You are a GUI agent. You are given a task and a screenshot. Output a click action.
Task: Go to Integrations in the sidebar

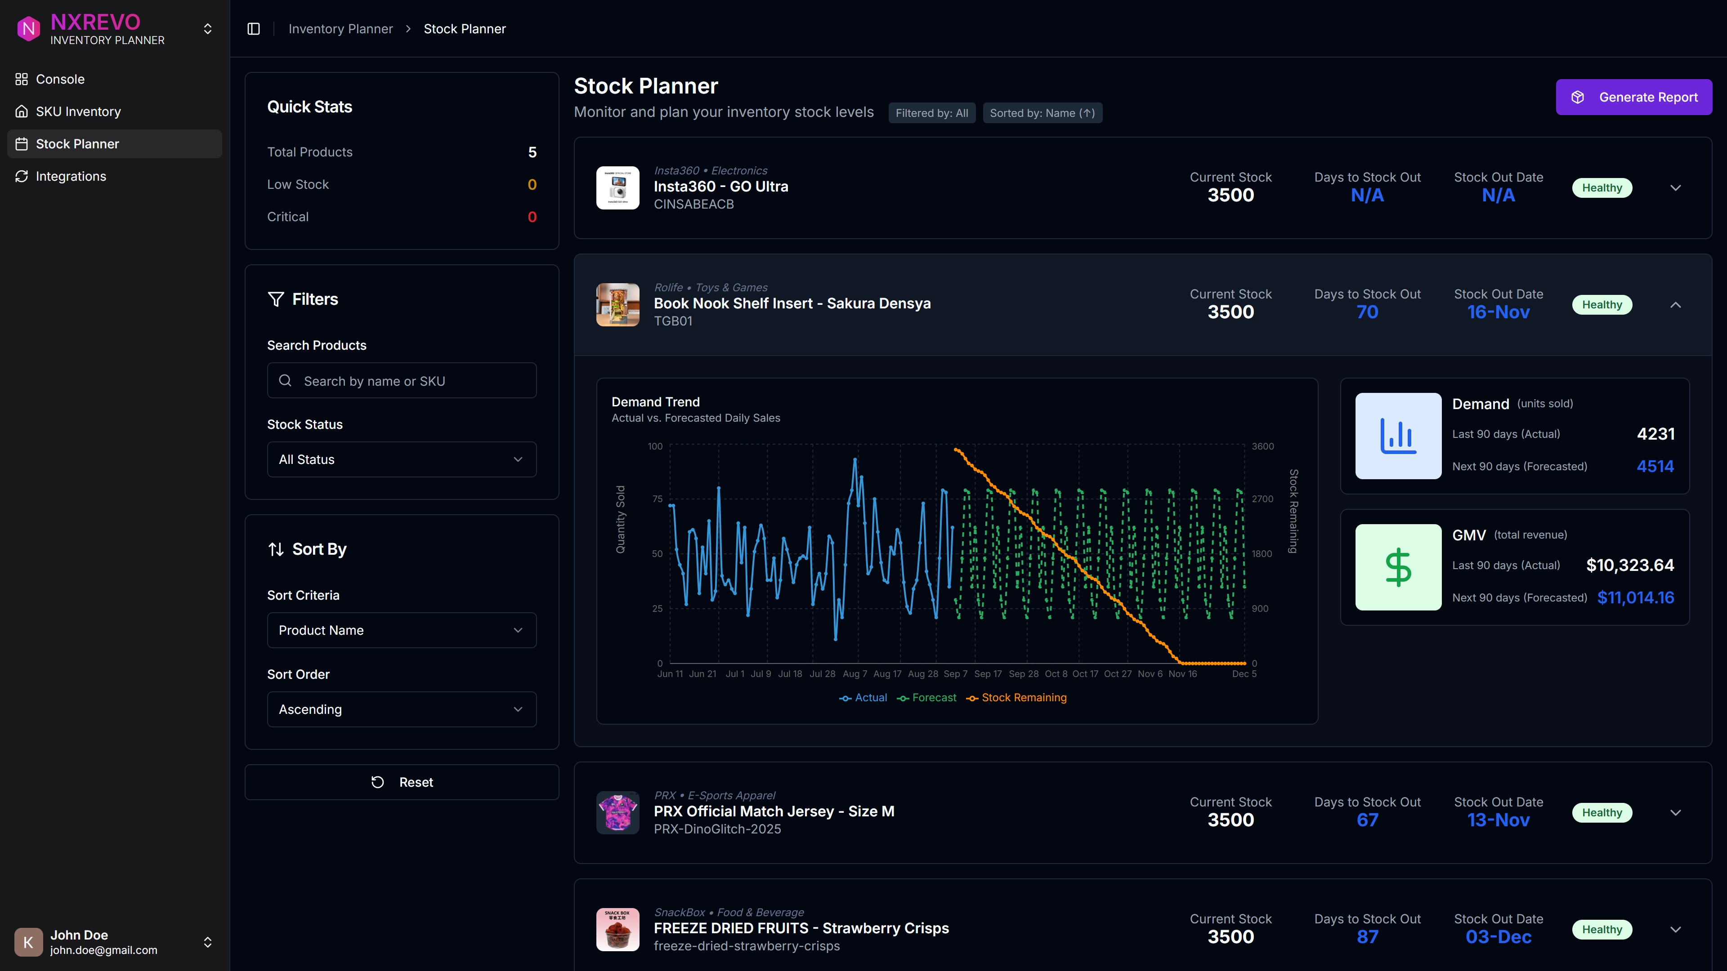(71, 176)
